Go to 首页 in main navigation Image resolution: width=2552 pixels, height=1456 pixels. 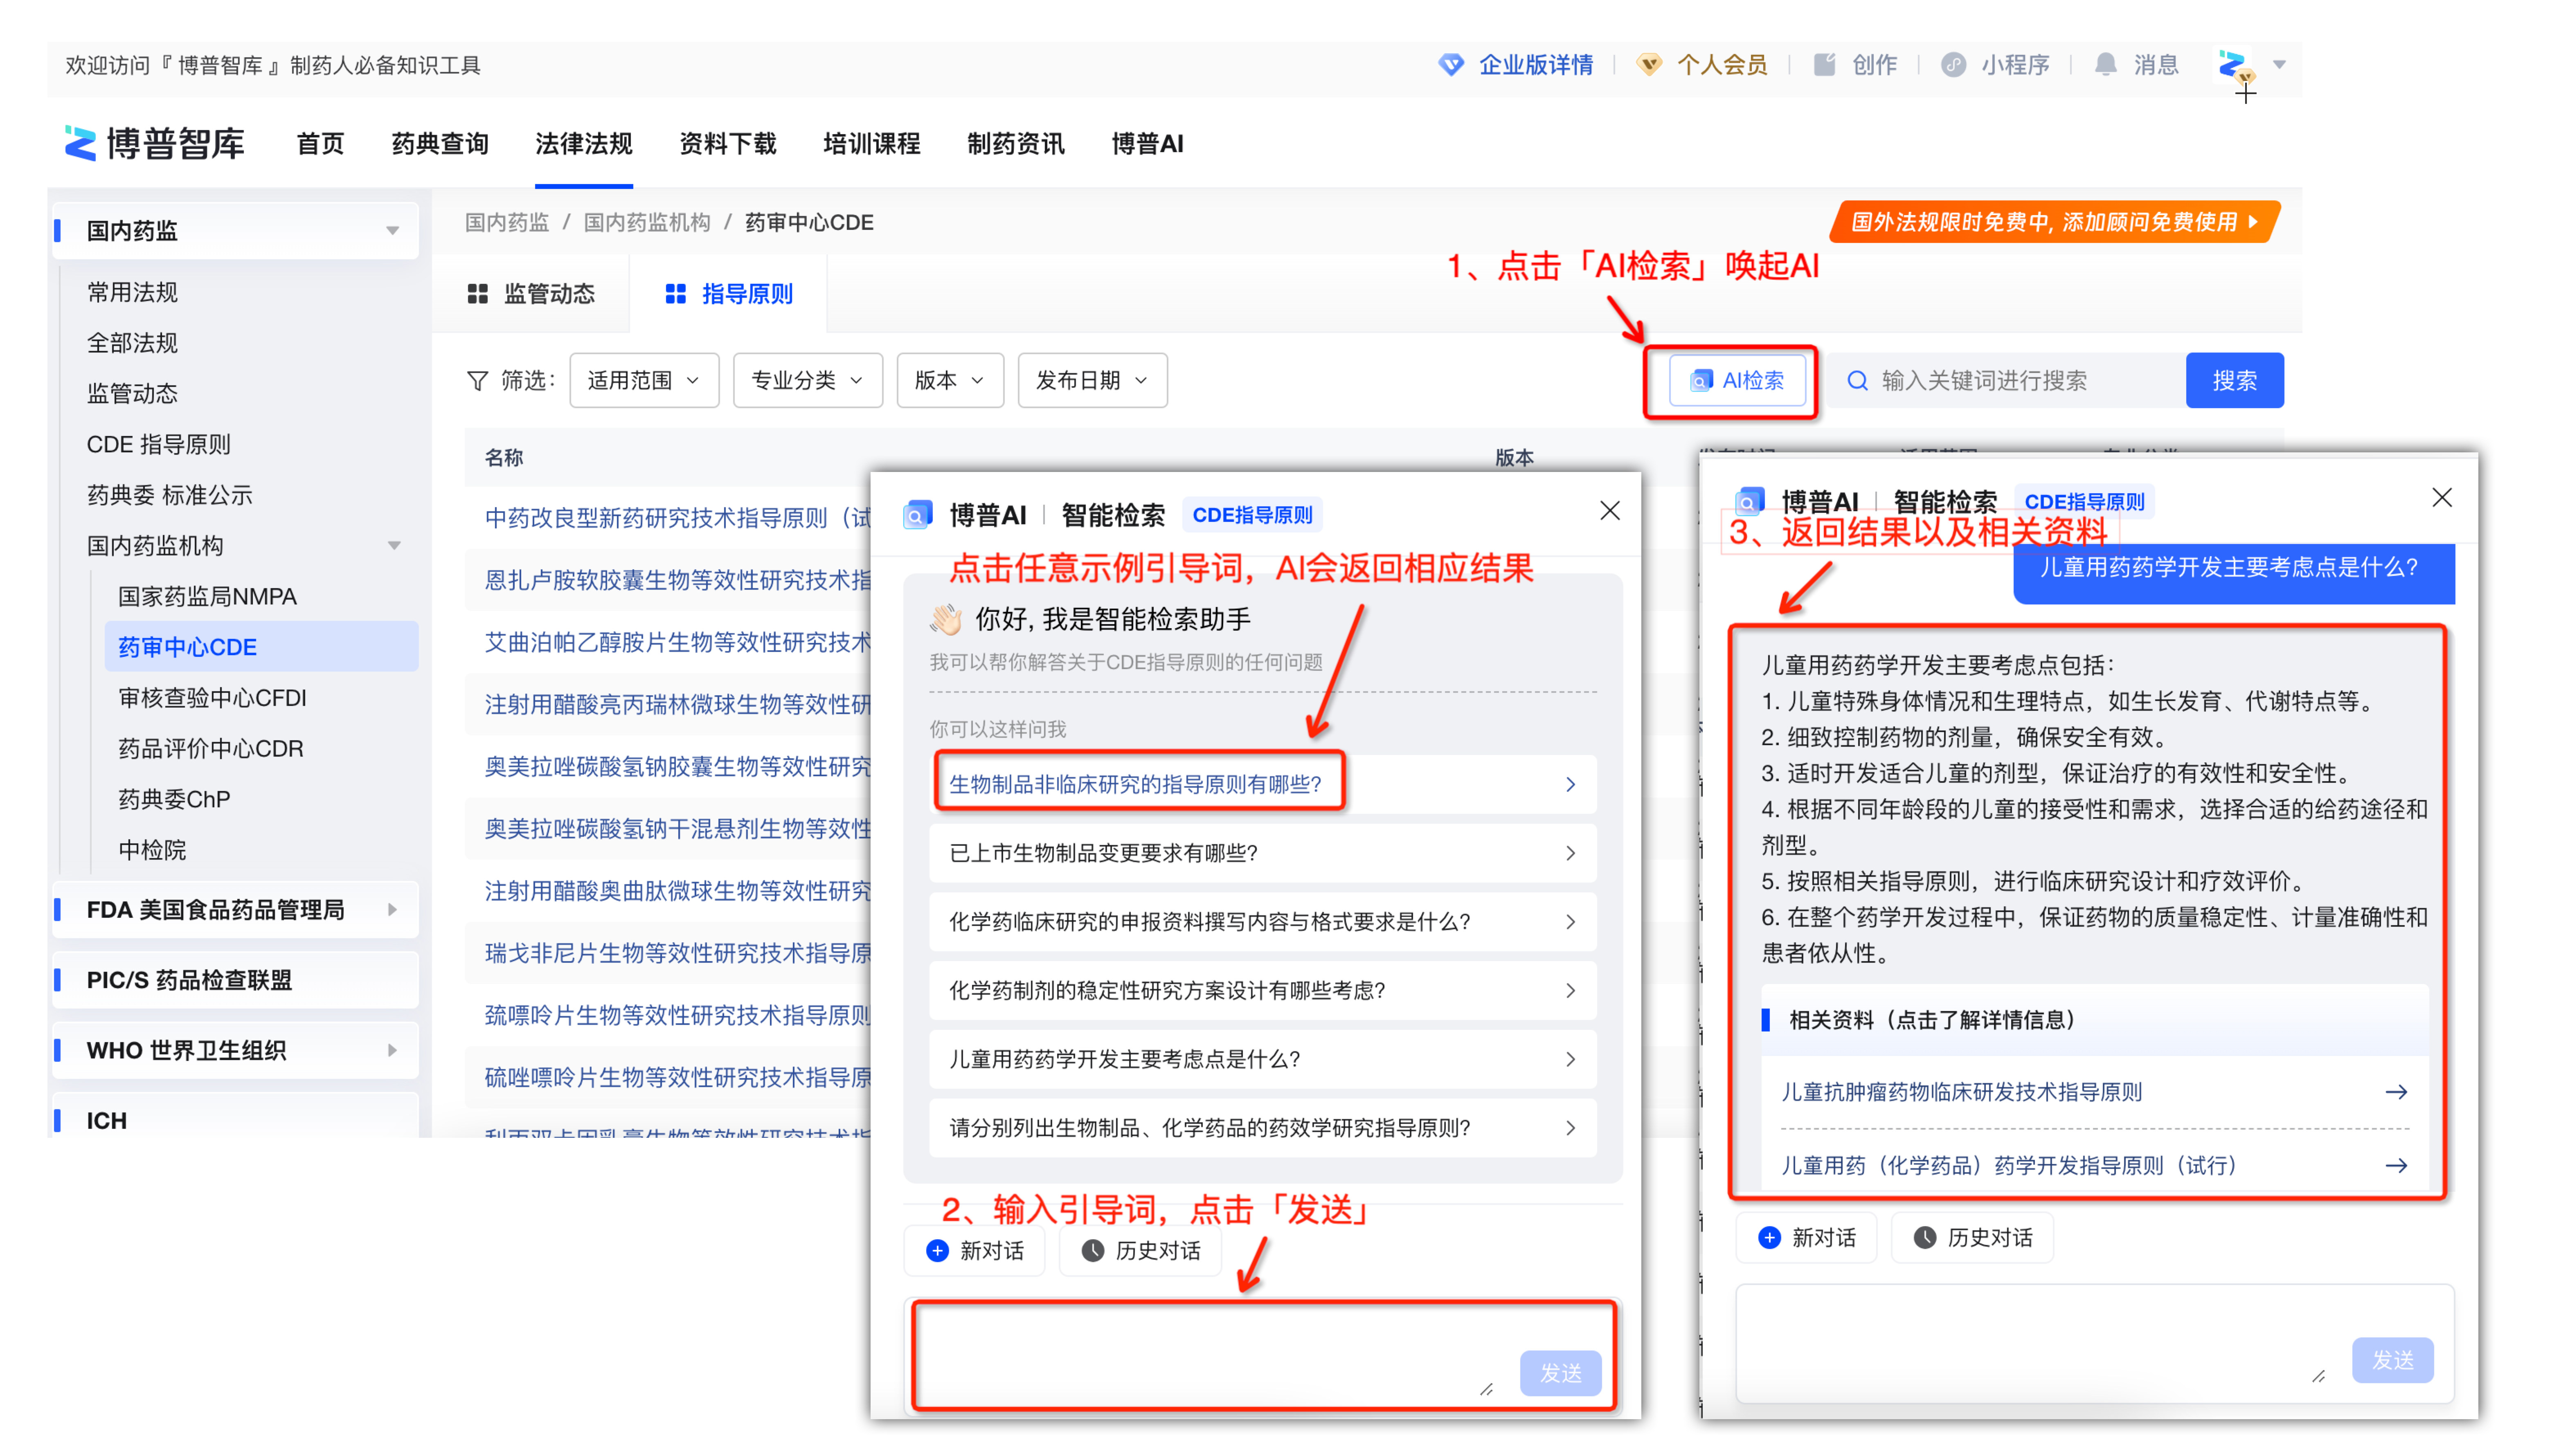coord(320,144)
